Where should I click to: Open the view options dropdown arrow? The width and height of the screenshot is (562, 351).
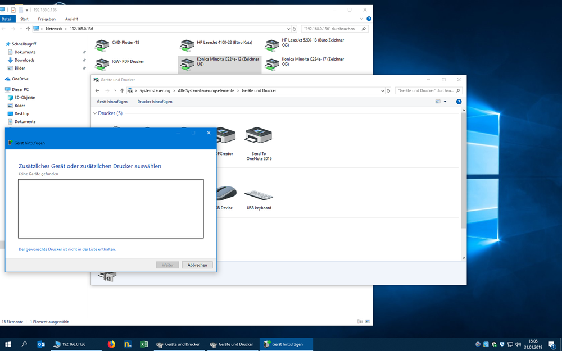(x=445, y=102)
